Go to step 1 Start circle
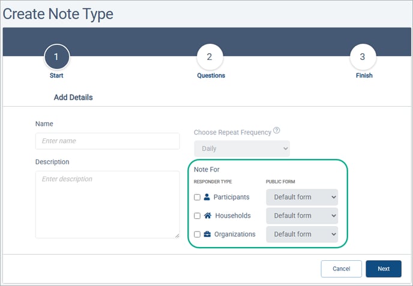This screenshot has width=413, height=286. tap(56, 57)
